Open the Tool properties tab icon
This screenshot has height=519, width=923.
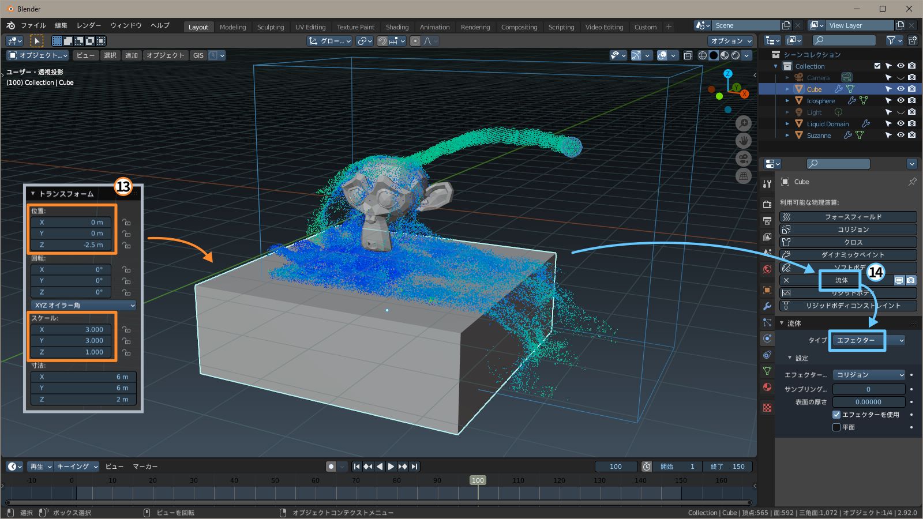point(767,184)
